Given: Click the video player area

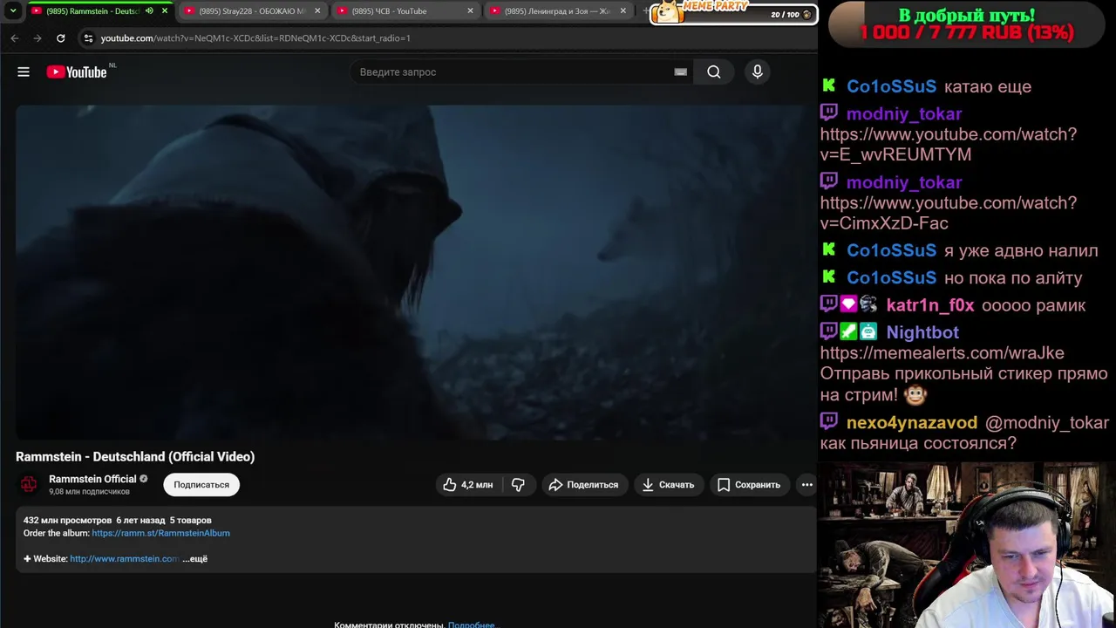Looking at the screenshot, I should click(414, 273).
